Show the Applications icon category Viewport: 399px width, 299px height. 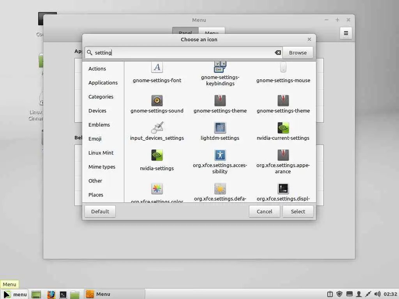tap(103, 83)
